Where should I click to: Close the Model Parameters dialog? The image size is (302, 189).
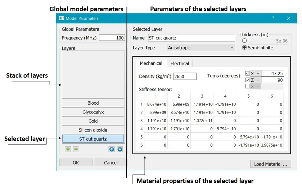[288, 18]
